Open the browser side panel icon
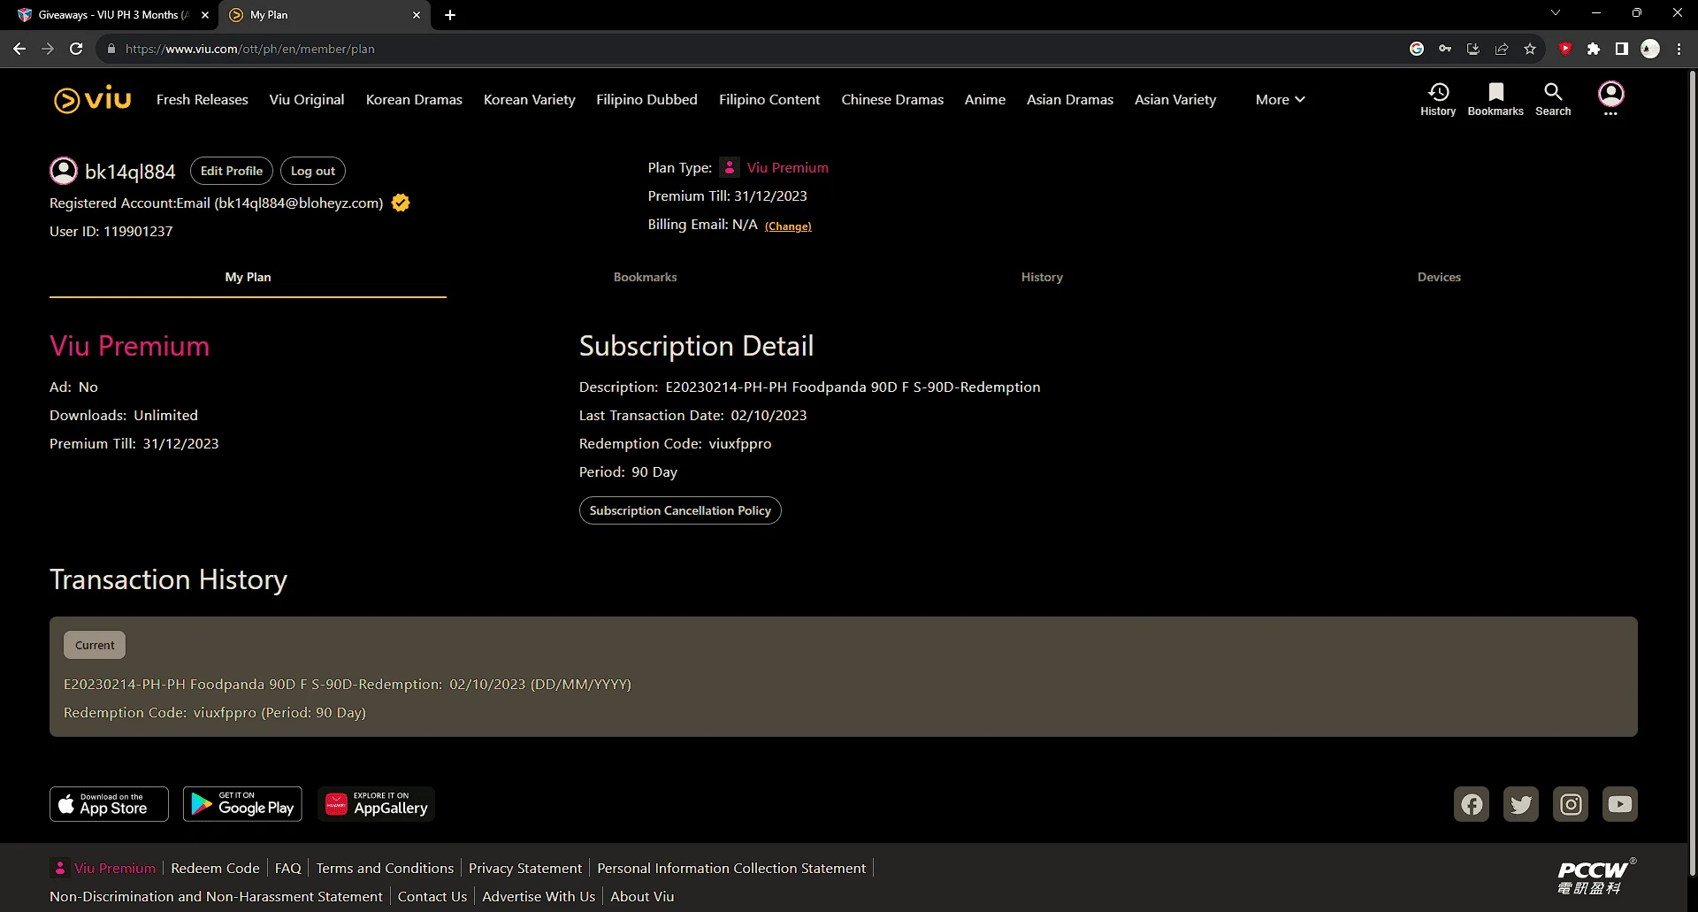This screenshot has width=1698, height=912. tap(1622, 49)
